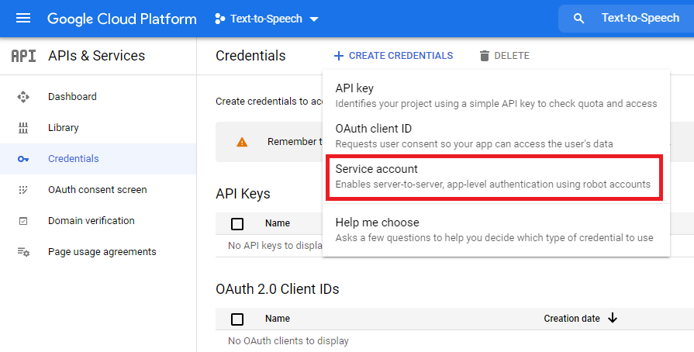Click the Dashboard icon in sidebar
Viewport: 694px width, 352px height.
pos(23,97)
